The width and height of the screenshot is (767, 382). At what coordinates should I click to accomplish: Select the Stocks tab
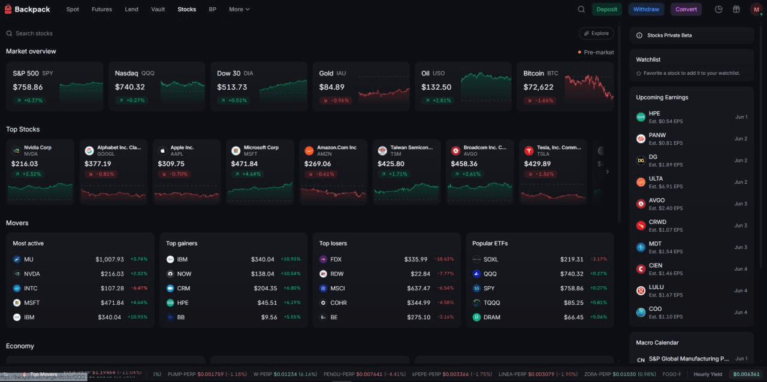[x=187, y=9]
